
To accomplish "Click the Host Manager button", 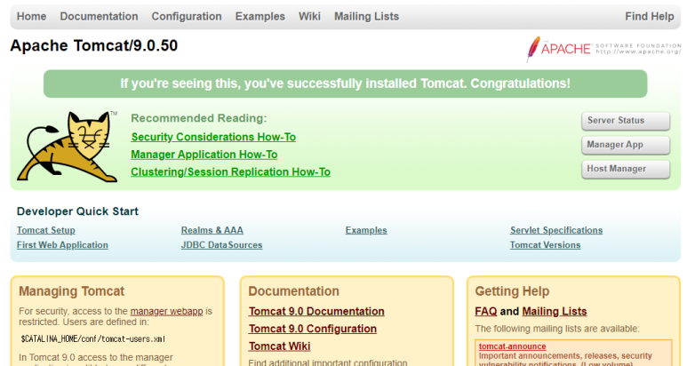I will coord(626,169).
